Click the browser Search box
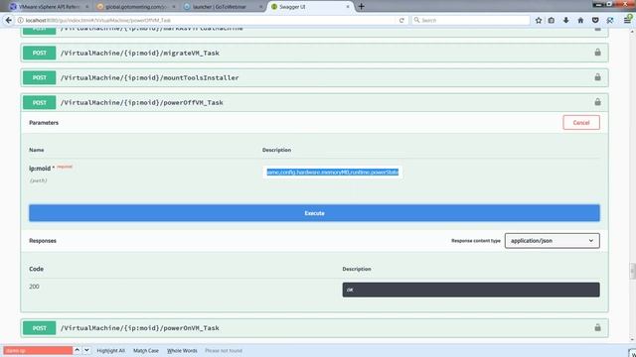Viewport: 636px width, 357px height. pyautogui.click(x=471, y=20)
